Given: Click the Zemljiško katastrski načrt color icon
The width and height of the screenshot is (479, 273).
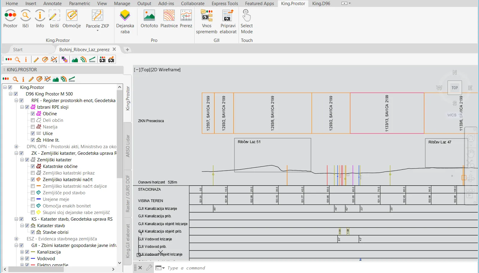Looking at the screenshot, I should tap(39, 180).
